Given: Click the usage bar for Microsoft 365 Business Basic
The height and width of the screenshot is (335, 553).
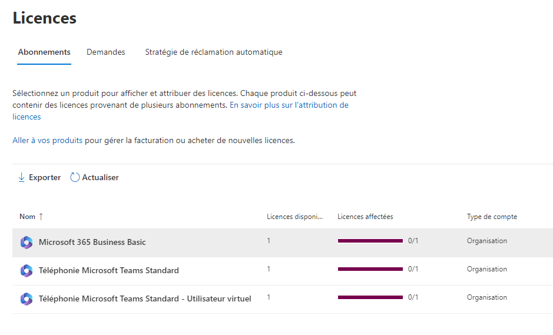Looking at the screenshot, I should (370, 241).
